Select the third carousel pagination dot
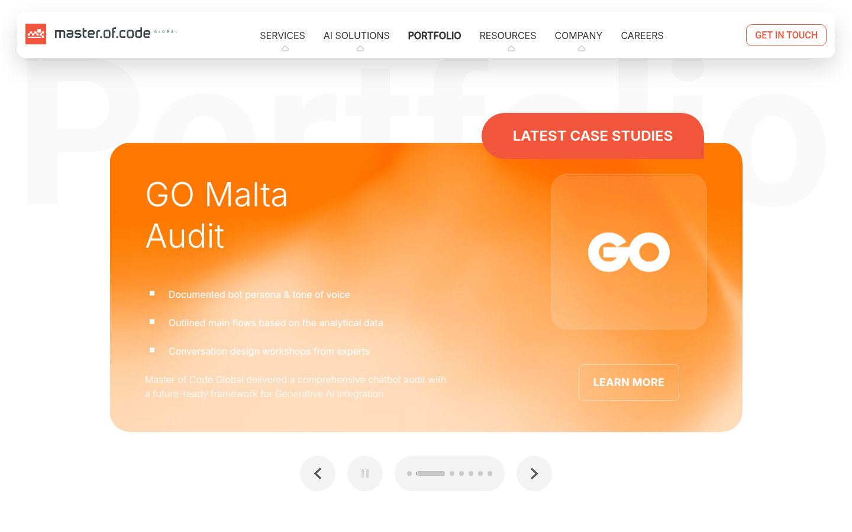 tap(452, 473)
